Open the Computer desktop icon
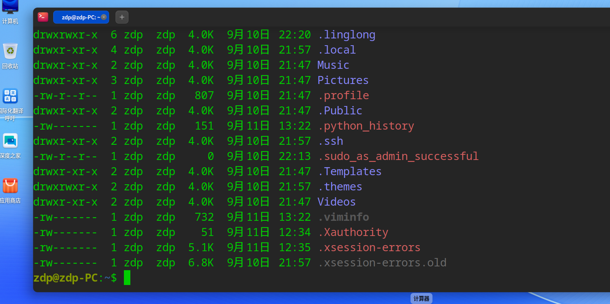This screenshot has width=610, height=304. tap(10, 13)
